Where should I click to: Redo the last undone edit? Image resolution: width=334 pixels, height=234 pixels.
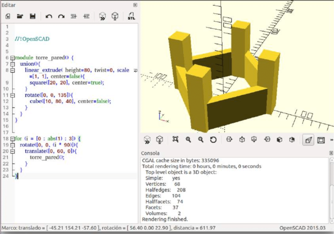[x=61, y=17]
